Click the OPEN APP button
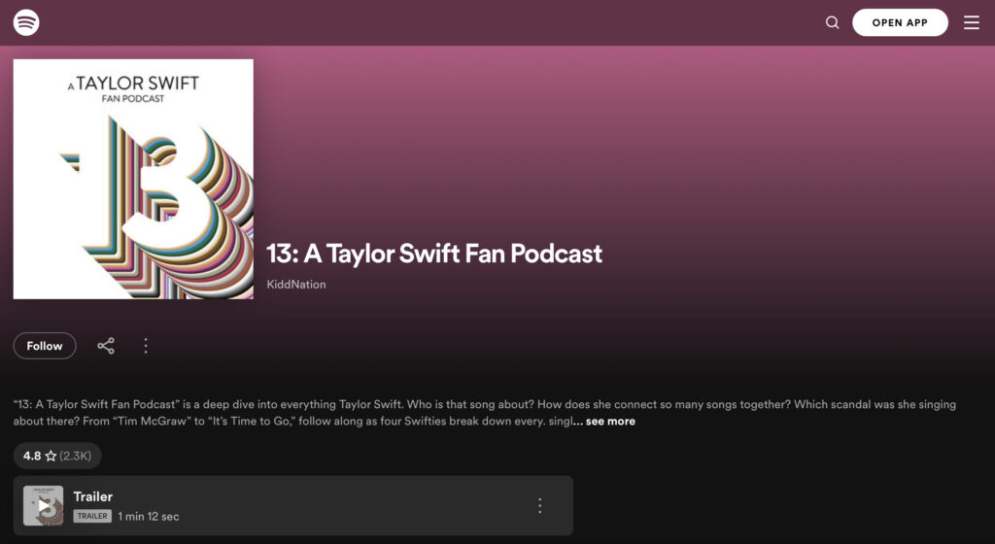This screenshot has height=544, width=995. pos(900,22)
